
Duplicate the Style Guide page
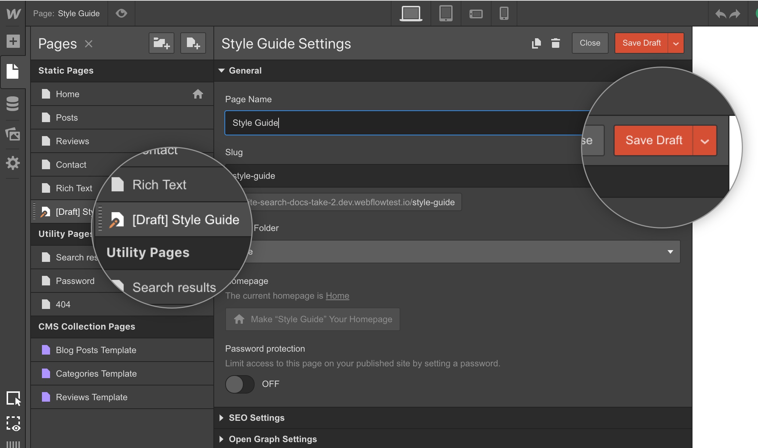click(x=536, y=43)
